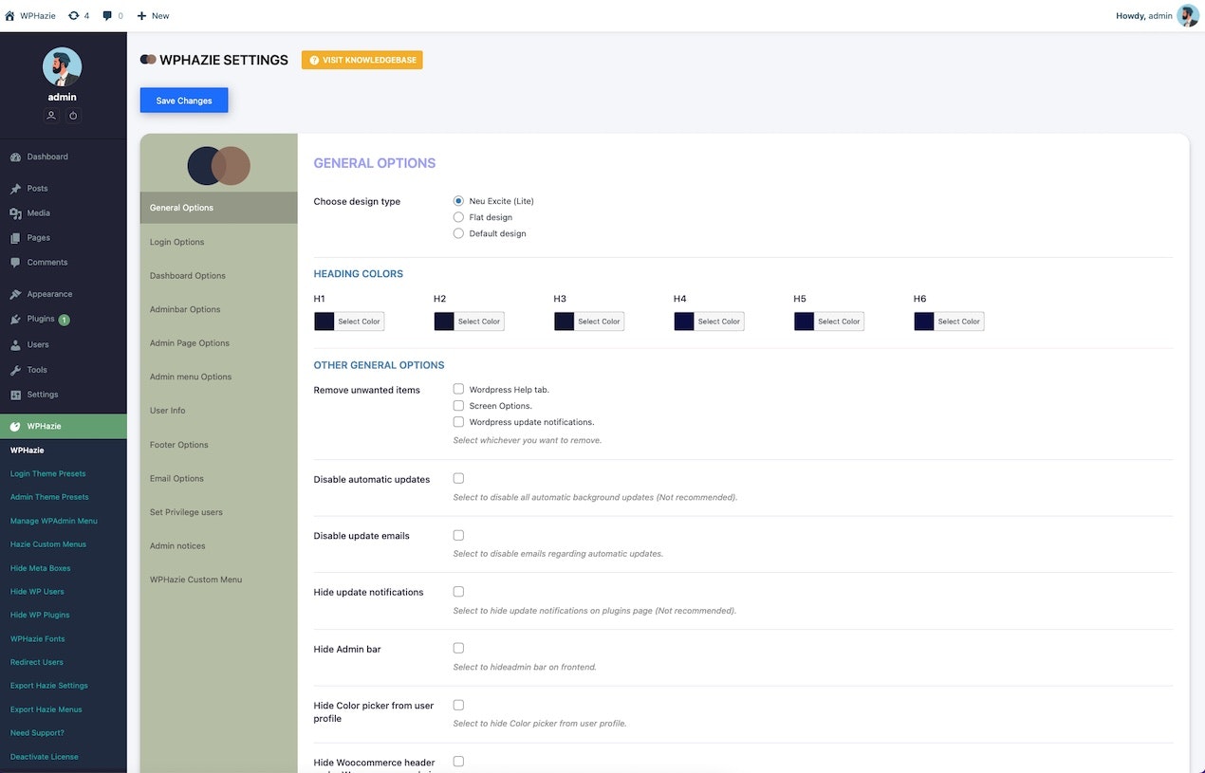Click the question icon on Visit Knowledgebase

(x=314, y=60)
